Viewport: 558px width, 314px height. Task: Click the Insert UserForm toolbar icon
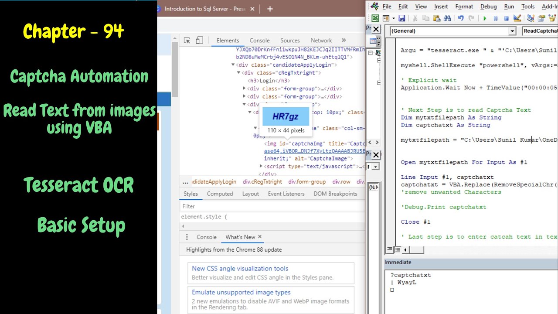pos(385,18)
